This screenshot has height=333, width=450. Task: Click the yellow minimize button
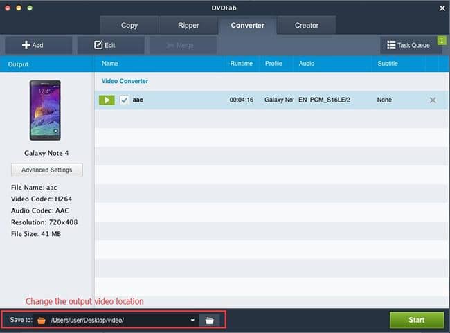(19, 8)
